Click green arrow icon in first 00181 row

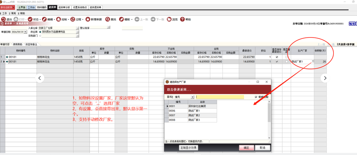coord(7,57)
